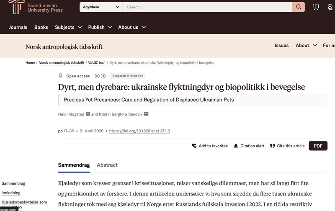The width and height of the screenshot is (335, 211).
Task: Open the article DOI link
Action: point(139,131)
